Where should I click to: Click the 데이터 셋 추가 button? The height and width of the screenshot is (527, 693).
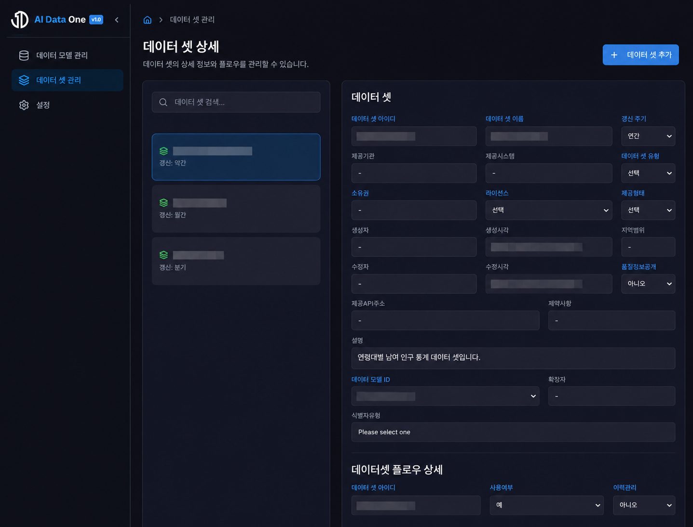(x=640, y=55)
